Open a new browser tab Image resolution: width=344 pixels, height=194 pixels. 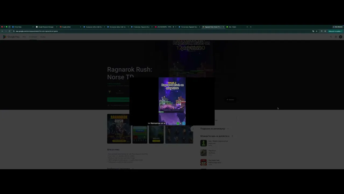(x=251, y=27)
